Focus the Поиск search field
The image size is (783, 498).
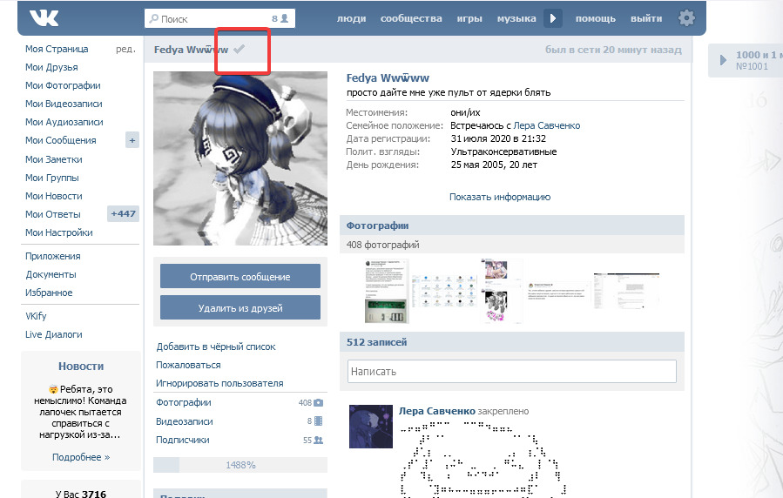coord(219,18)
